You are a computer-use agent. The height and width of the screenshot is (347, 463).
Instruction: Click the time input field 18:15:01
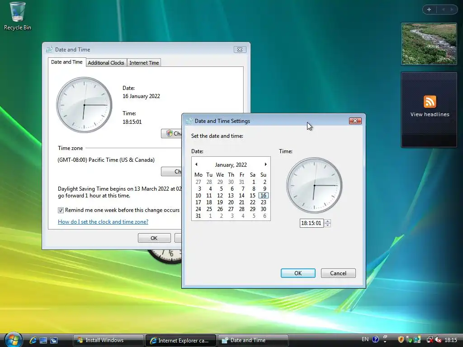pyautogui.click(x=312, y=223)
